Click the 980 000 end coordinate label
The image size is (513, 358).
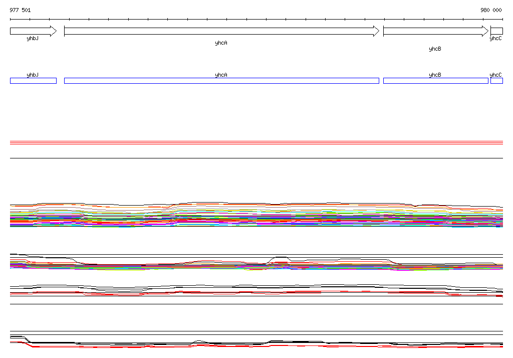[x=491, y=10]
